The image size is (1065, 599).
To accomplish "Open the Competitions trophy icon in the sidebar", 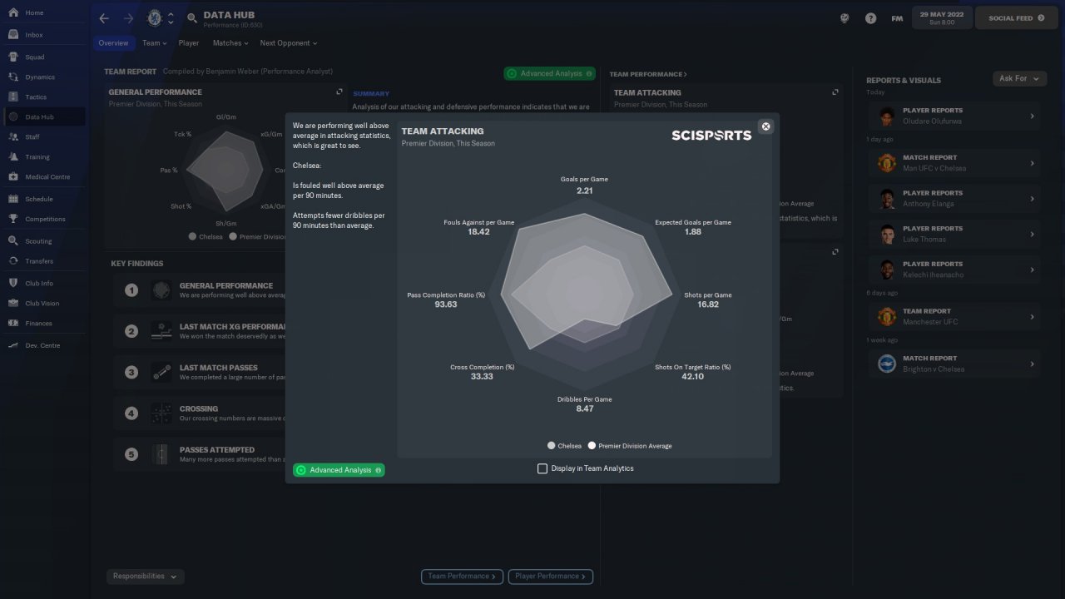I will tap(13, 219).
